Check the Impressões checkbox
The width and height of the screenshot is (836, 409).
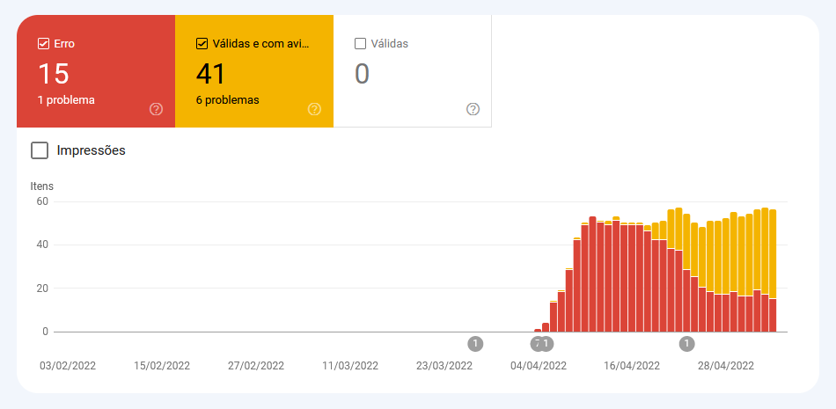coord(40,150)
